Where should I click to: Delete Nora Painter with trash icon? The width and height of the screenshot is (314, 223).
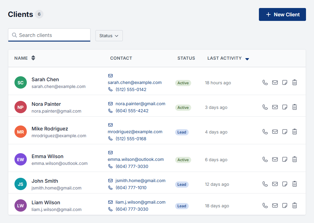click(x=294, y=107)
